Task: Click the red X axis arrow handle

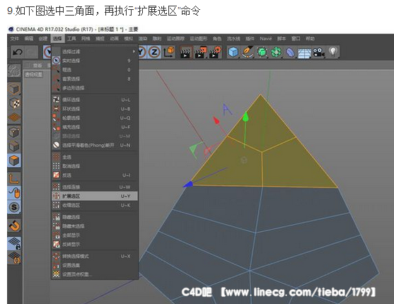Action: (x=216, y=120)
